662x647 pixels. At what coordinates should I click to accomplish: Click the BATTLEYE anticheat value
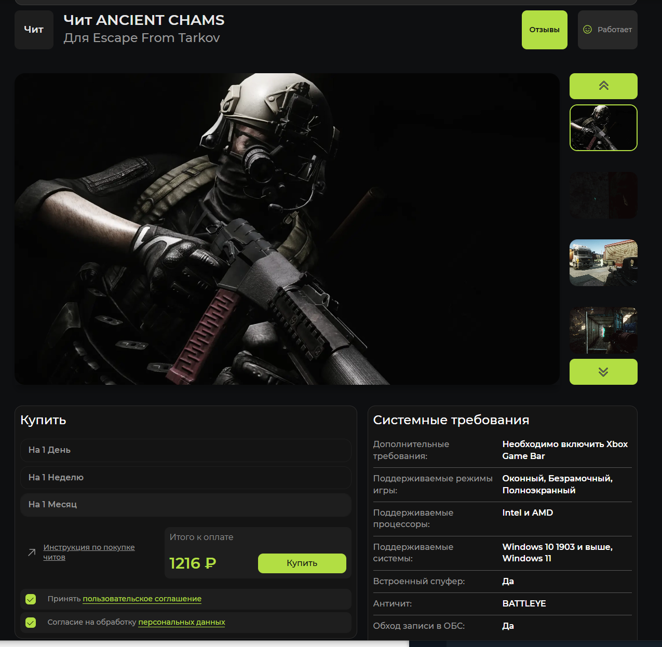pos(524,603)
